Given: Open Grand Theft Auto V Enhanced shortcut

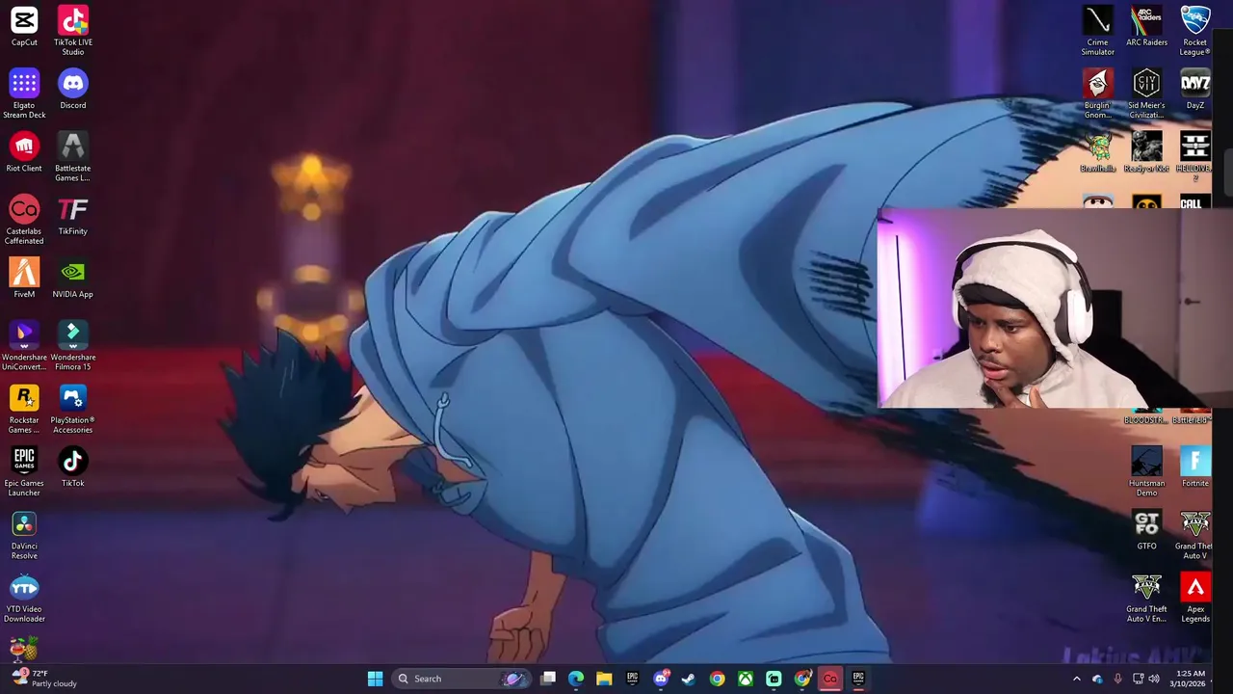Looking at the screenshot, I should [x=1146, y=598].
